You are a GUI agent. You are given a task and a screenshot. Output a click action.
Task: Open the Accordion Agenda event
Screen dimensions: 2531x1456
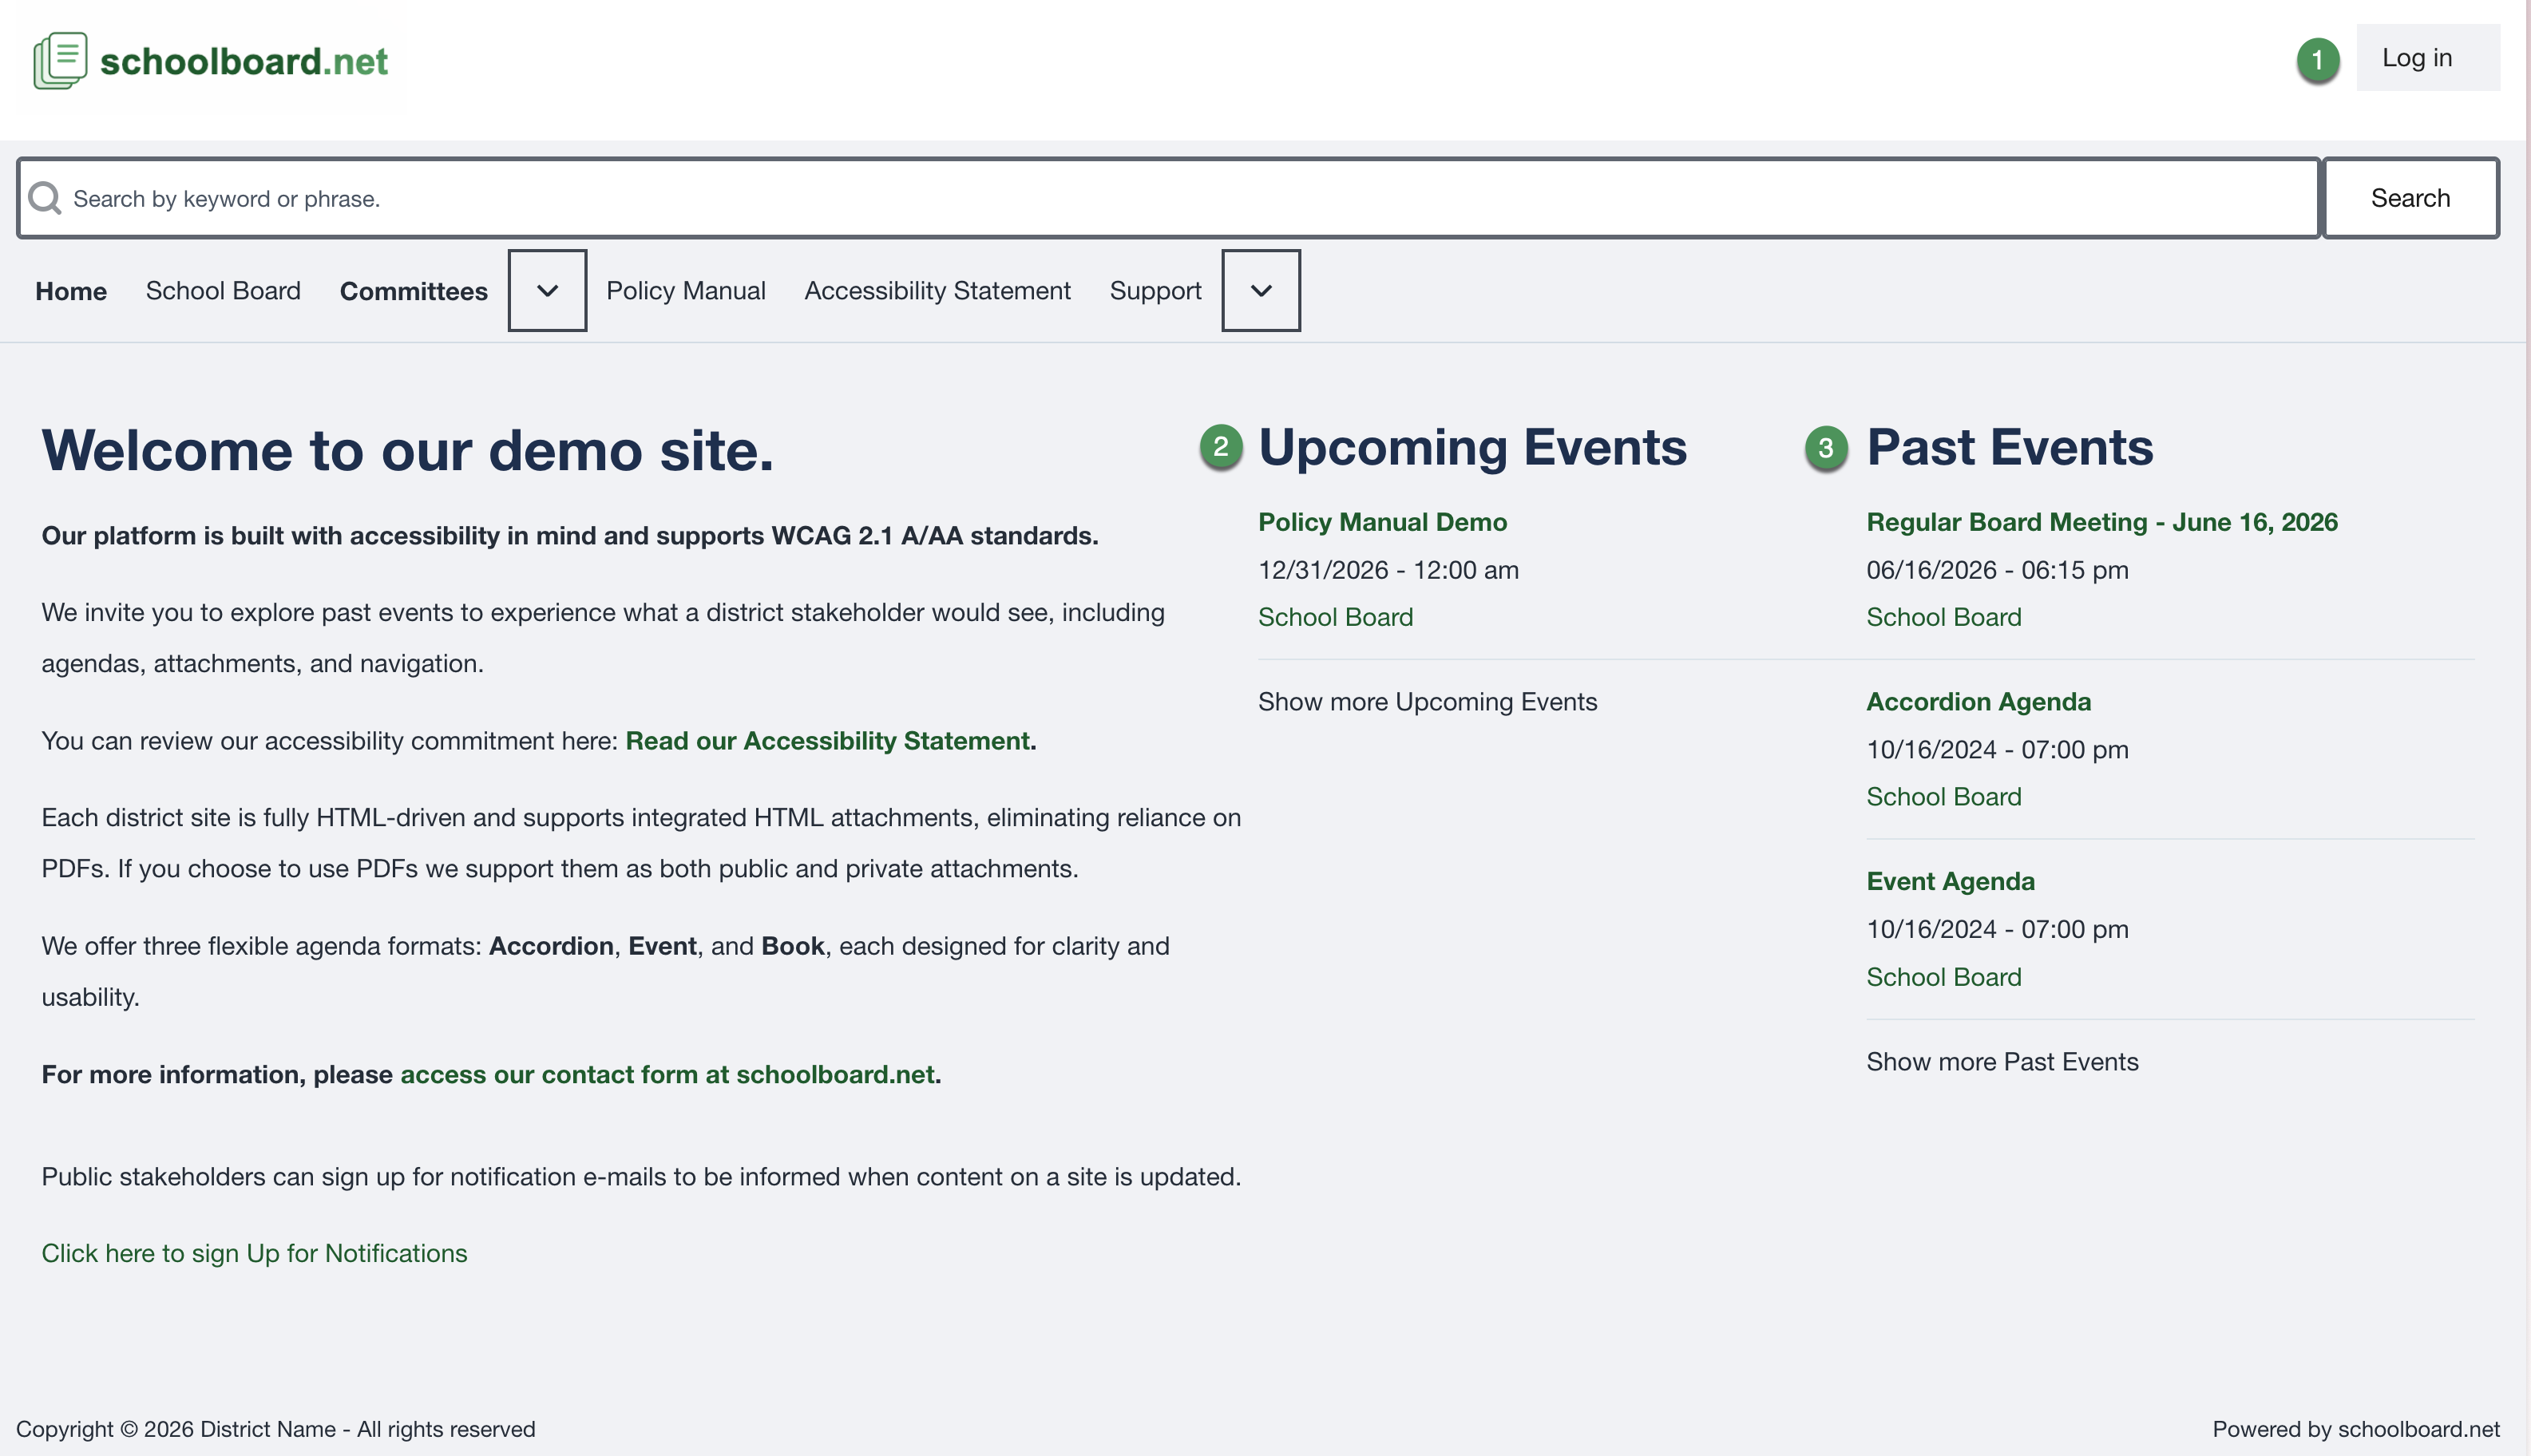1978,702
